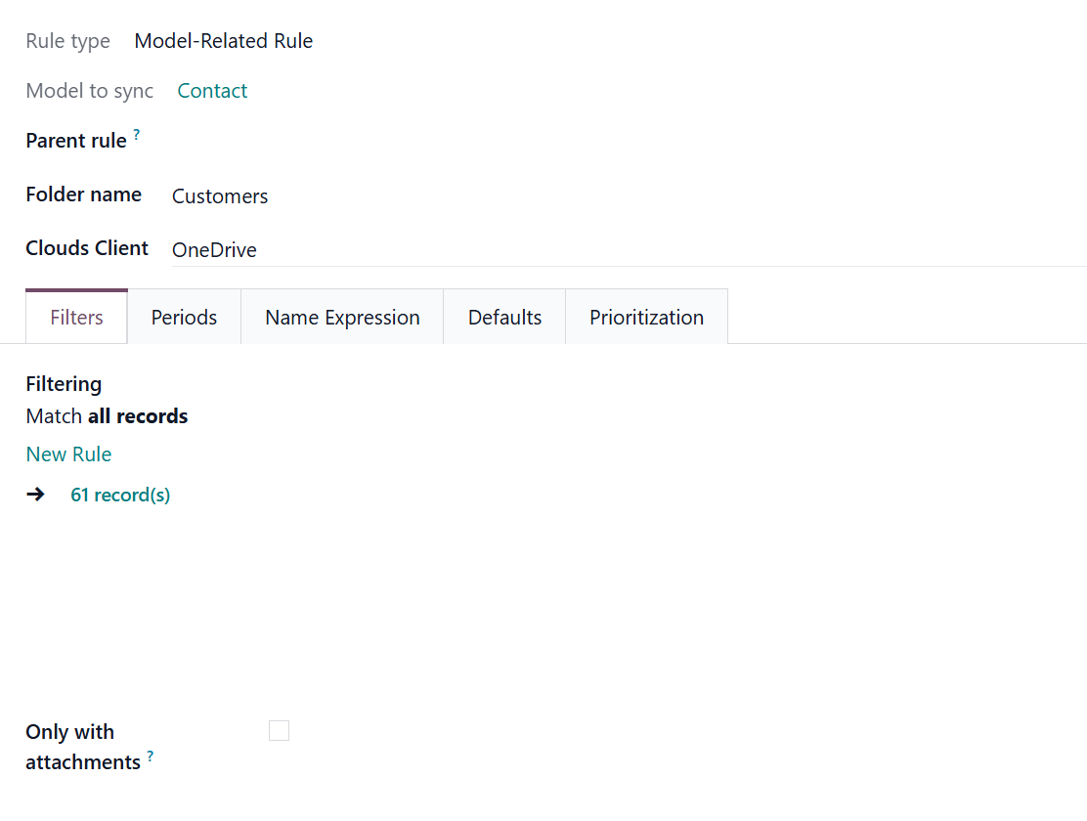Click the Folder name field containing Customers
Image resolution: width=1087 pixels, height=821 pixels.
tap(626, 196)
